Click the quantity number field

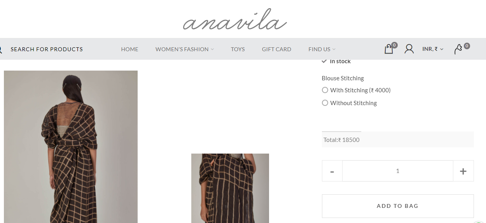[x=398, y=171]
